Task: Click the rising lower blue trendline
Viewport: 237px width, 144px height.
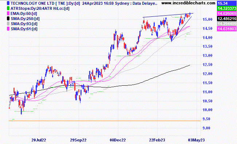Action: pyautogui.click(x=181, y=29)
